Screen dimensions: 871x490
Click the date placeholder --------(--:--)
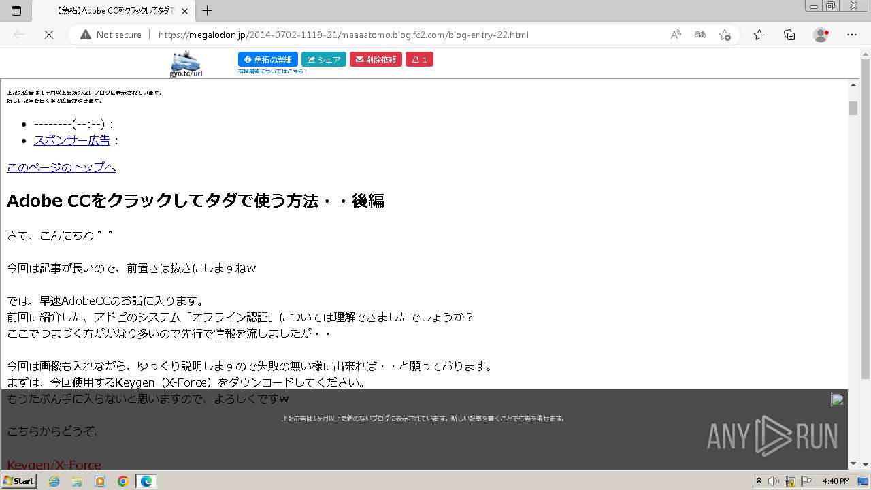pos(71,124)
